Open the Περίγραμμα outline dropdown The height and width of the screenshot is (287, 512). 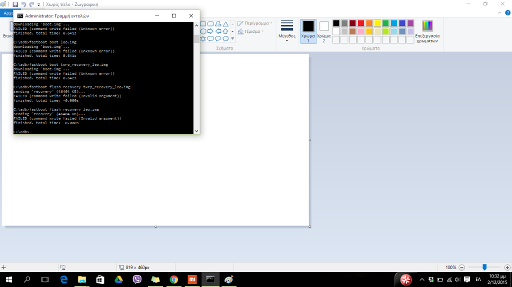click(x=255, y=23)
